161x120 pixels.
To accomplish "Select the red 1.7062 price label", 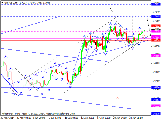I will tap(156, 26).
